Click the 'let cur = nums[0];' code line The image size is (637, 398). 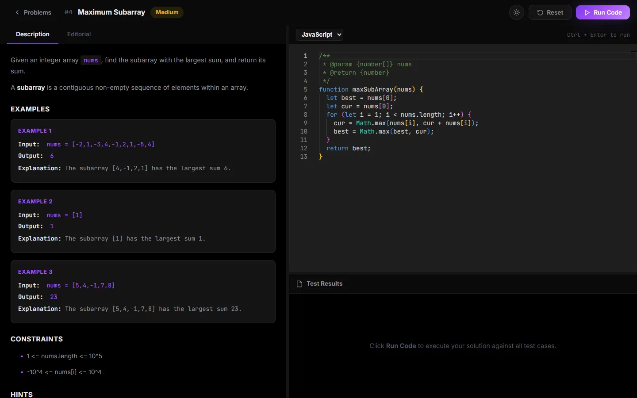[x=360, y=106]
